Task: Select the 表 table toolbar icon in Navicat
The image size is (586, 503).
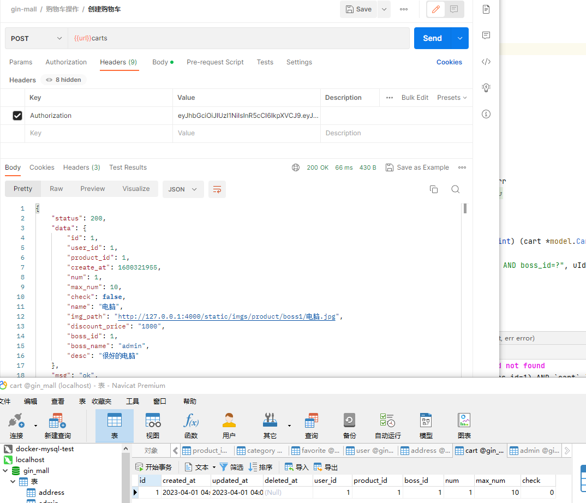Action: (x=115, y=426)
